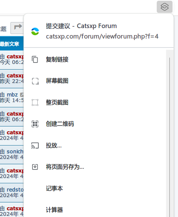Click the share menu vertical scrollbar
The image size is (178, 217).
tap(169, 134)
